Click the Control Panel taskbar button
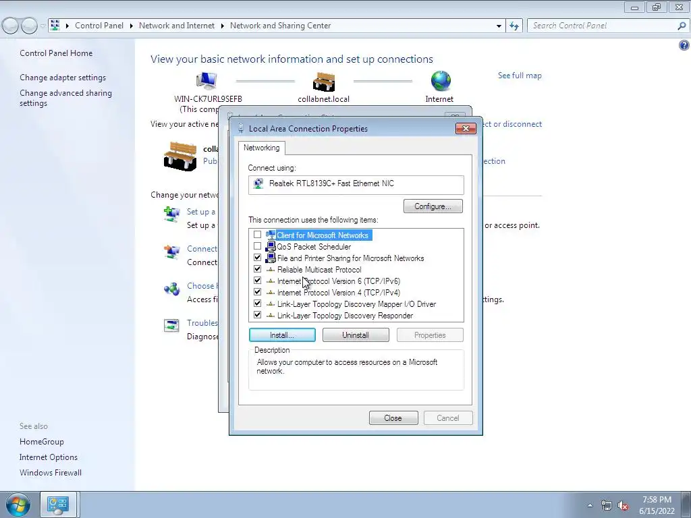 click(x=59, y=505)
